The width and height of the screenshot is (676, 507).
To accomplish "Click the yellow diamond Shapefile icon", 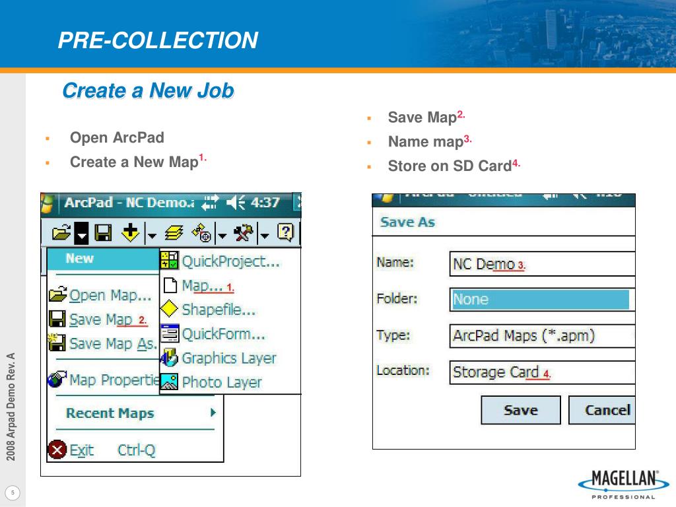I will click(169, 309).
